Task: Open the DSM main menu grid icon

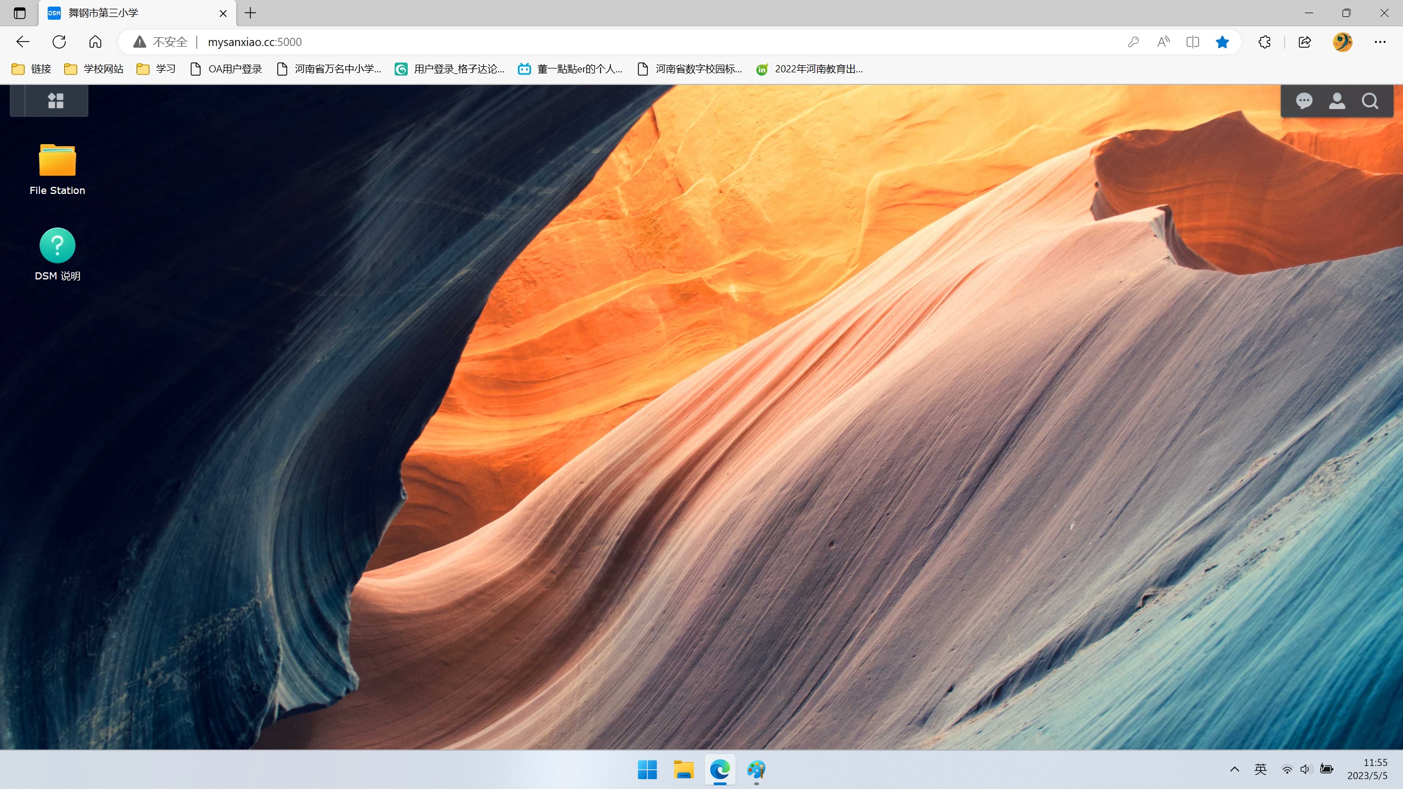Action: tap(55, 101)
